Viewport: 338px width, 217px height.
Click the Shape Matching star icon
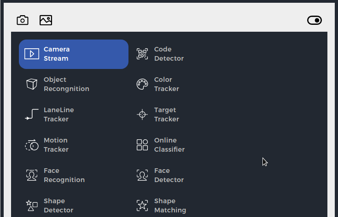(142, 206)
